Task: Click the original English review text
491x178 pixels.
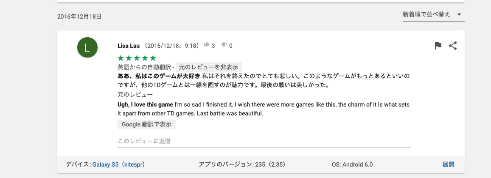Action: click(x=263, y=109)
